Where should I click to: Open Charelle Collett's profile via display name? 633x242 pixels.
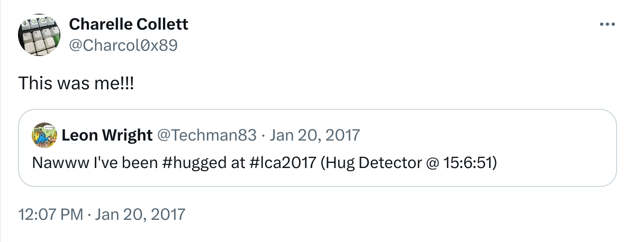129,24
